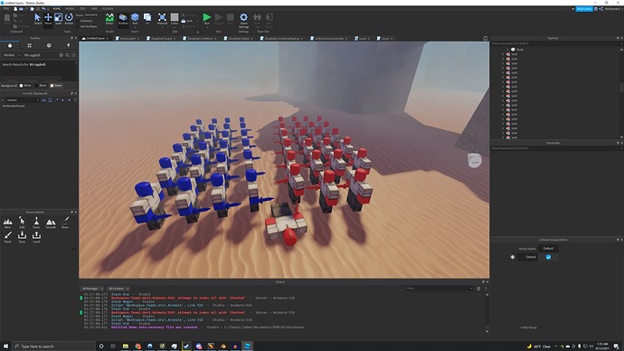Switch to the TEST ribbon tab
Image resolution: width=624 pixels, height=351 pixels.
tap(83, 8)
